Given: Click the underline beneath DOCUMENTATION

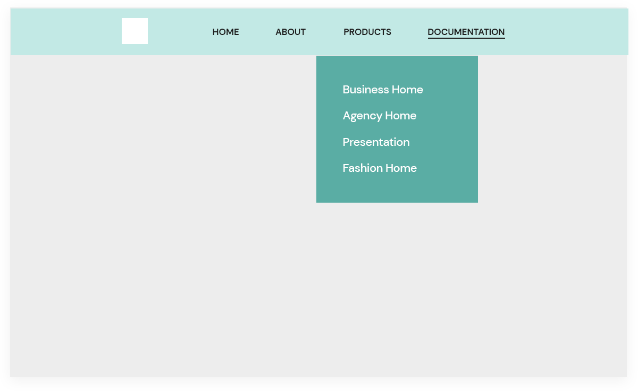Looking at the screenshot, I should (466, 38).
